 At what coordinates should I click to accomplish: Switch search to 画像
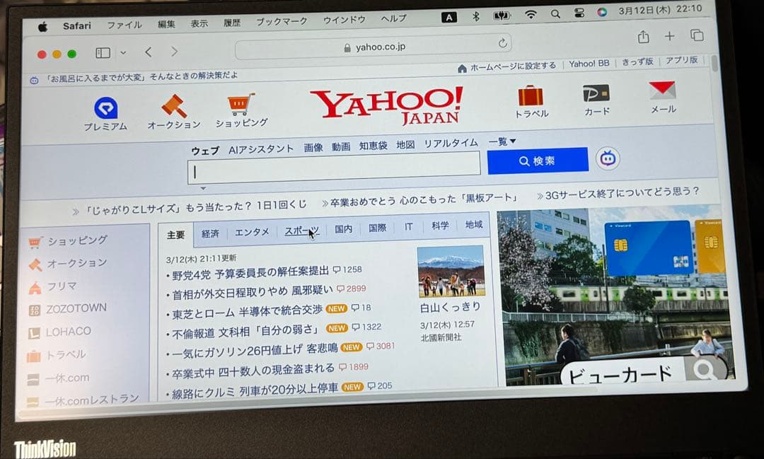pos(313,148)
